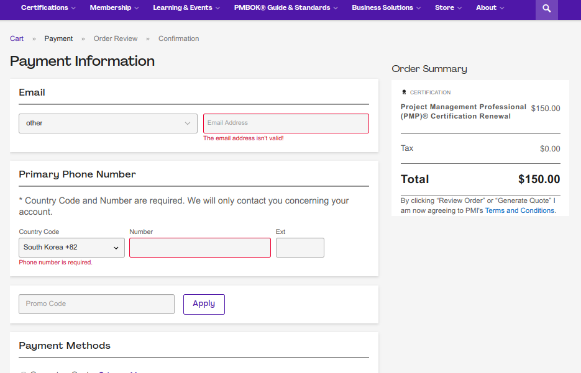Click the 'The email address isn't valid!' error
Screen dimensions: 581x373
click(x=244, y=138)
